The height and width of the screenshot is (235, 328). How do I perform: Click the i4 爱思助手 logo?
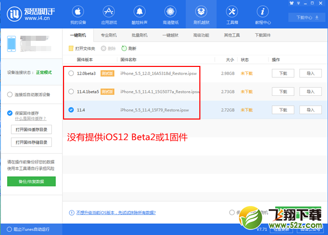pyautogui.click(x=31, y=14)
